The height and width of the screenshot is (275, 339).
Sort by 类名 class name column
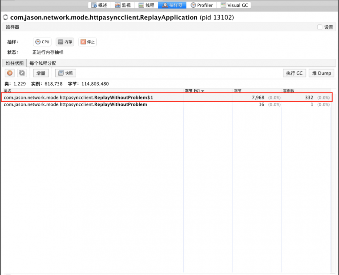click(93, 91)
